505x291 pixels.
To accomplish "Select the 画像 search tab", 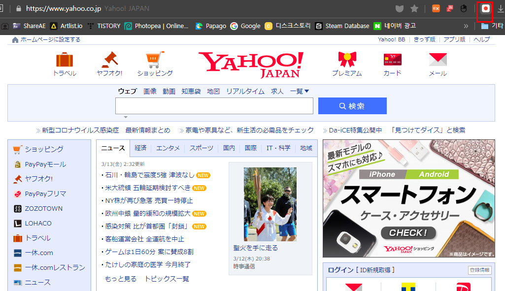I will coord(150,92).
